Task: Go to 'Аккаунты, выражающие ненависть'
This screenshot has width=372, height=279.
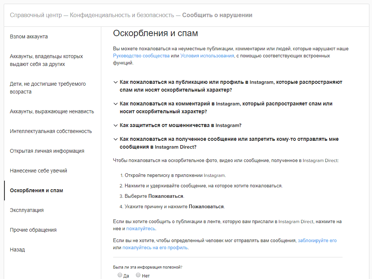Action: click(x=52, y=111)
